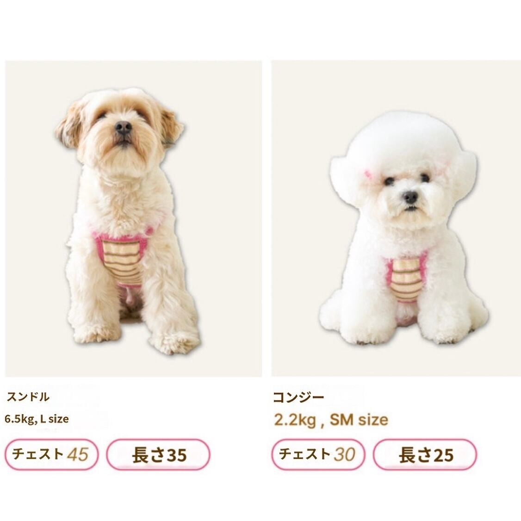The height and width of the screenshot is (521, 521).
Task: Click the スンドル name label
Action: click(x=28, y=397)
